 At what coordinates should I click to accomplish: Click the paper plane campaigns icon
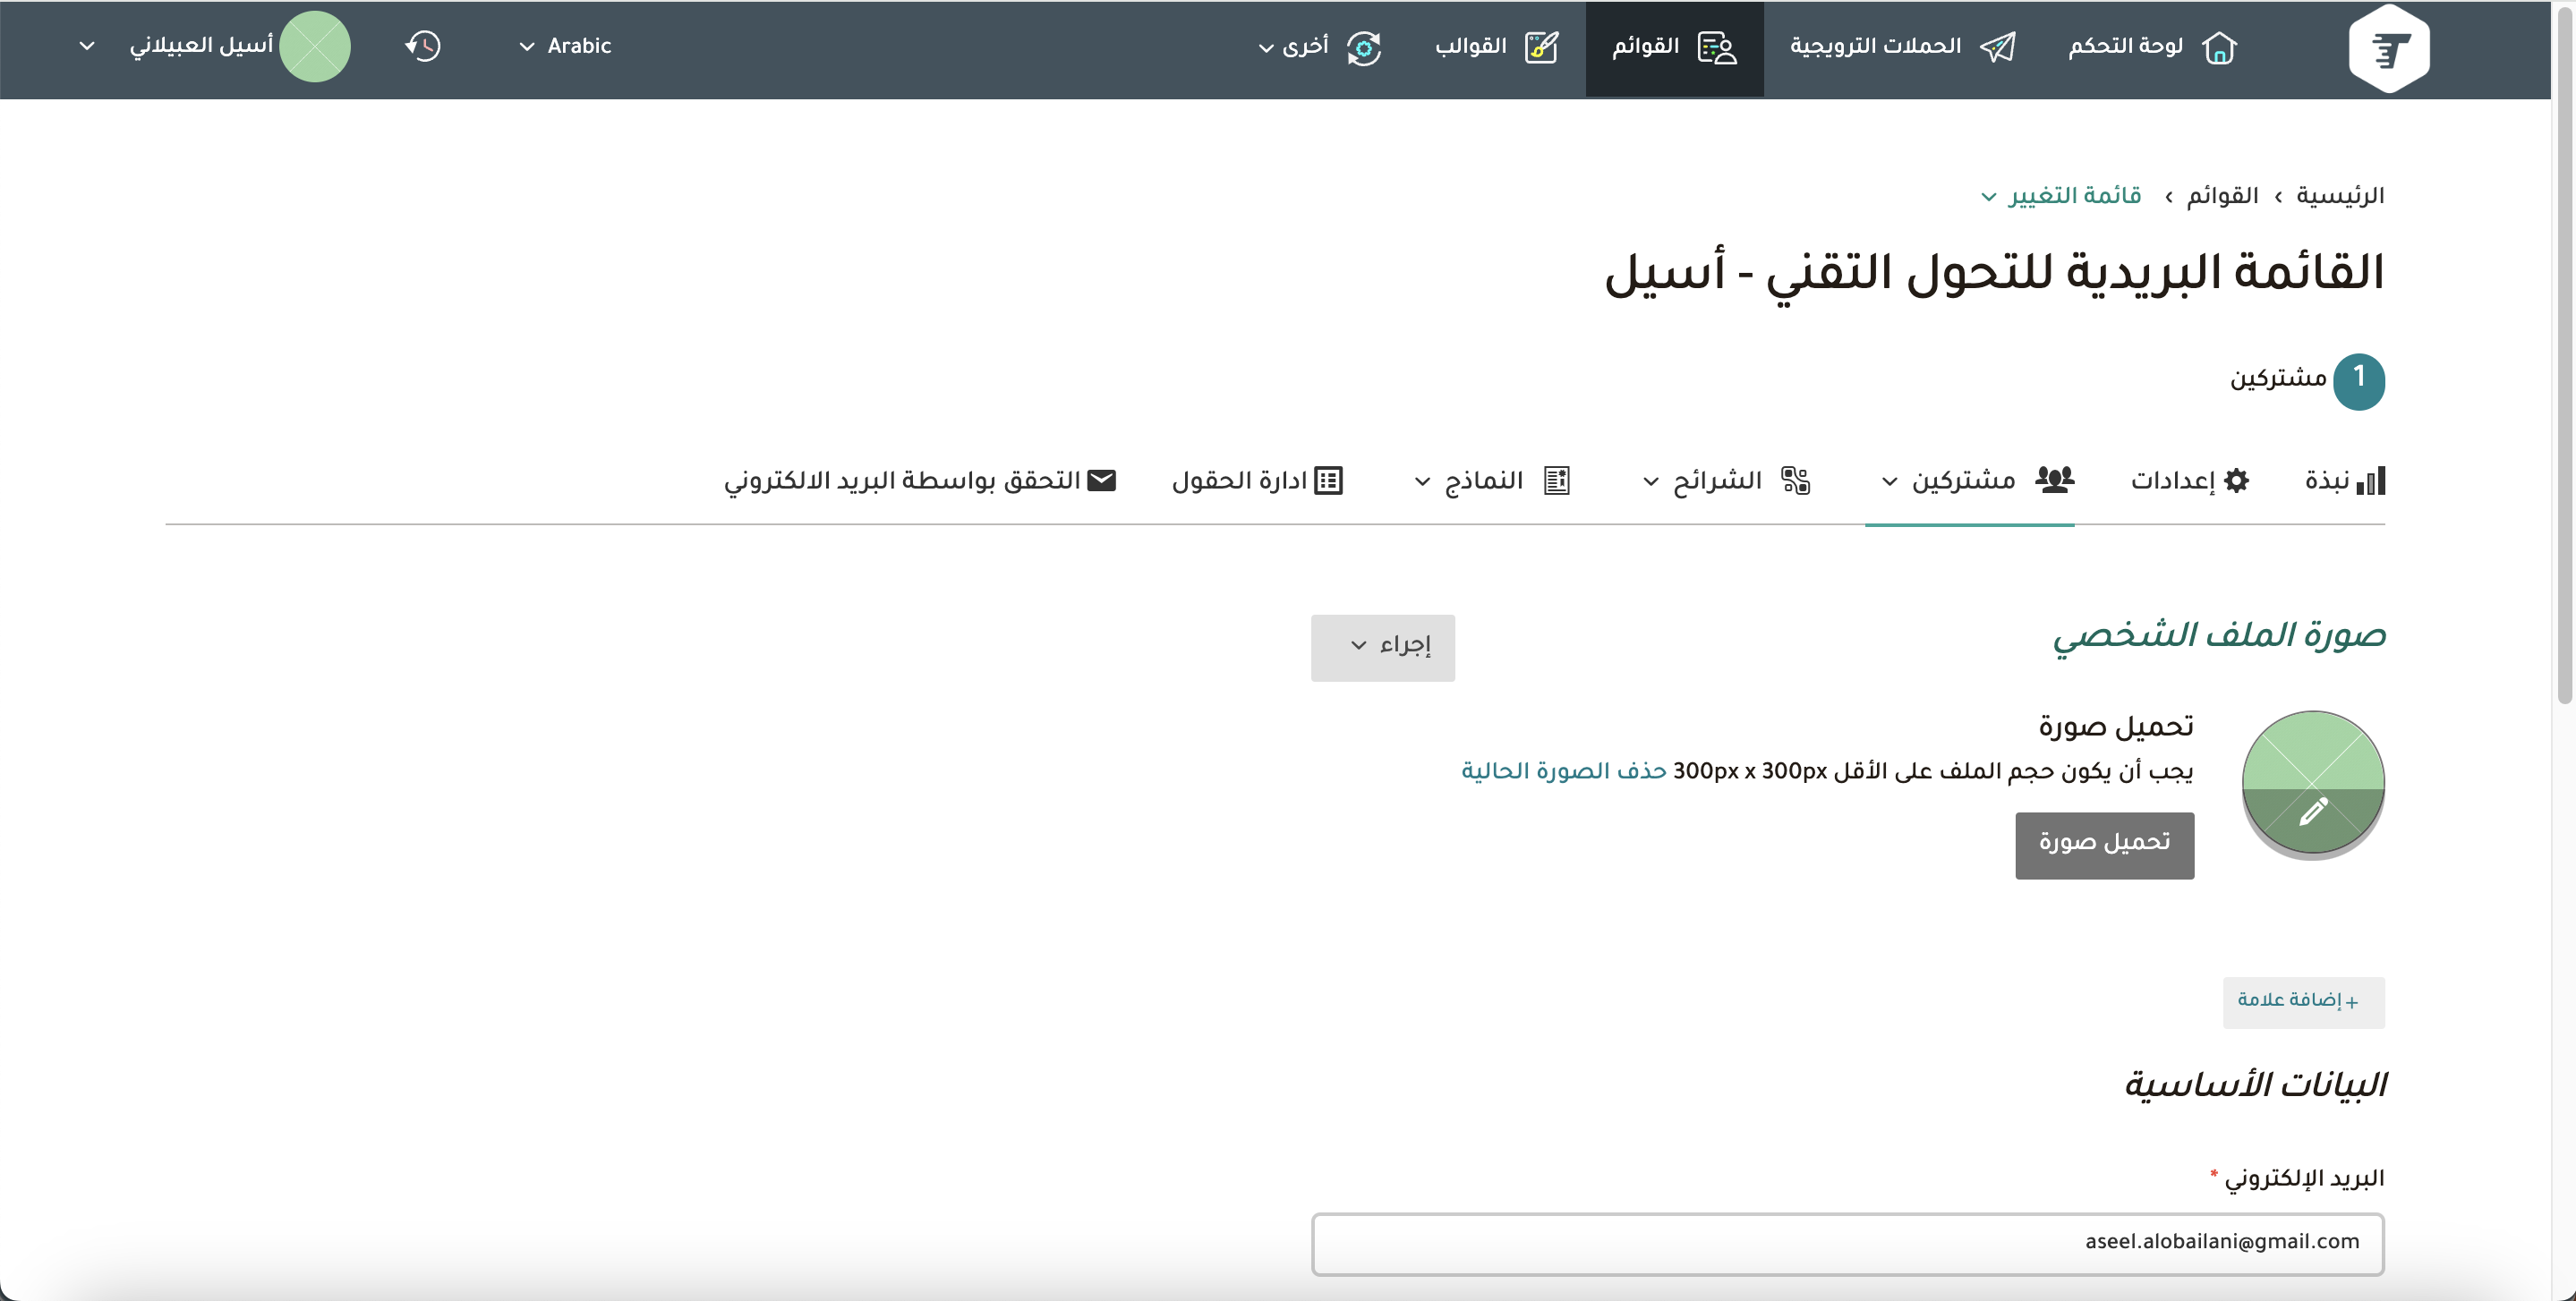click(1997, 47)
